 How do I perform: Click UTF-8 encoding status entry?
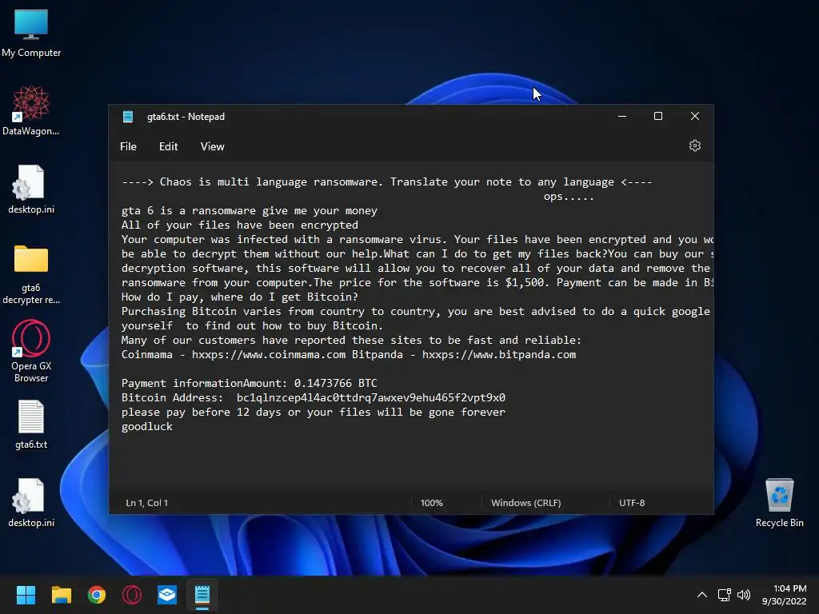coord(632,503)
